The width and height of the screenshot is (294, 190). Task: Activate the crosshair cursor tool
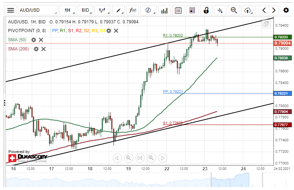click(x=220, y=10)
